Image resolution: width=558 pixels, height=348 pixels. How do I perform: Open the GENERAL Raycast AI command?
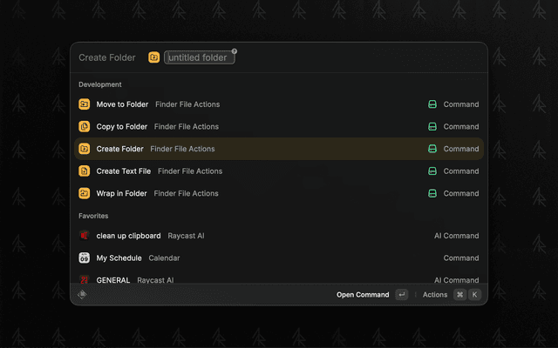click(x=279, y=279)
